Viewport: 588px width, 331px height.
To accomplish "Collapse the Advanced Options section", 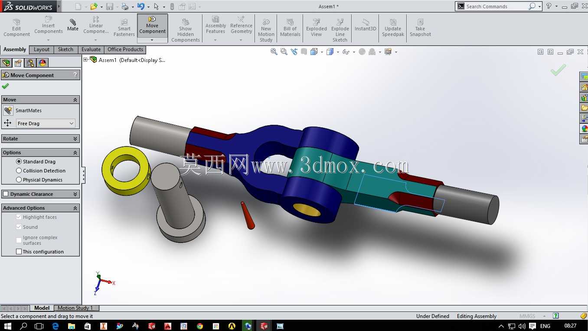I will coord(75,208).
